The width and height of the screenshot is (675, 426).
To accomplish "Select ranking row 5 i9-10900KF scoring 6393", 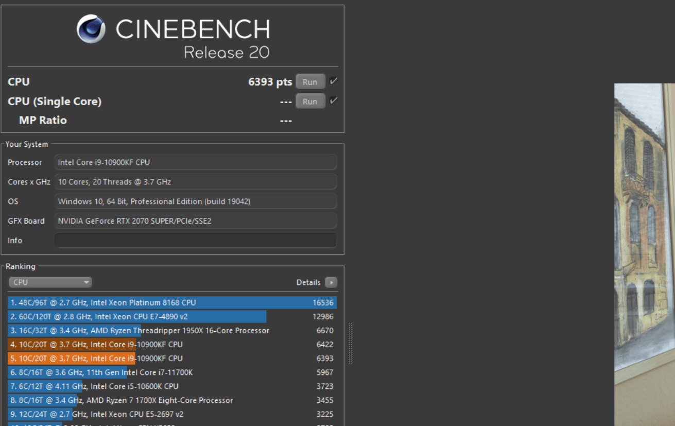I will pos(172,358).
